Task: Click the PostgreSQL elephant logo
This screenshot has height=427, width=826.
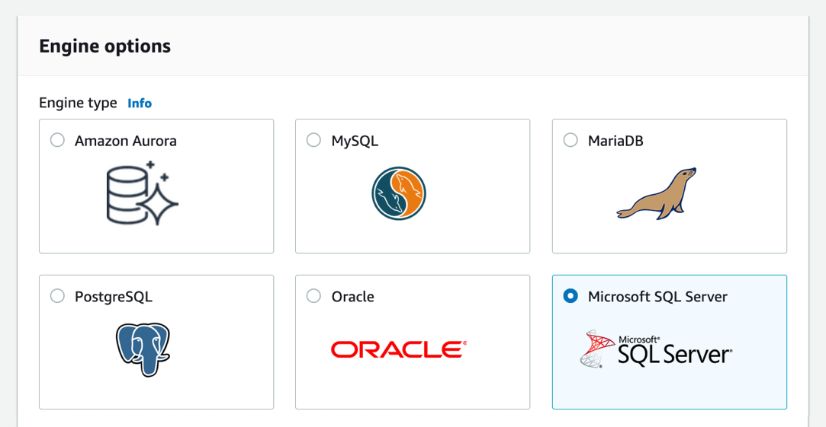Action: [143, 349]
